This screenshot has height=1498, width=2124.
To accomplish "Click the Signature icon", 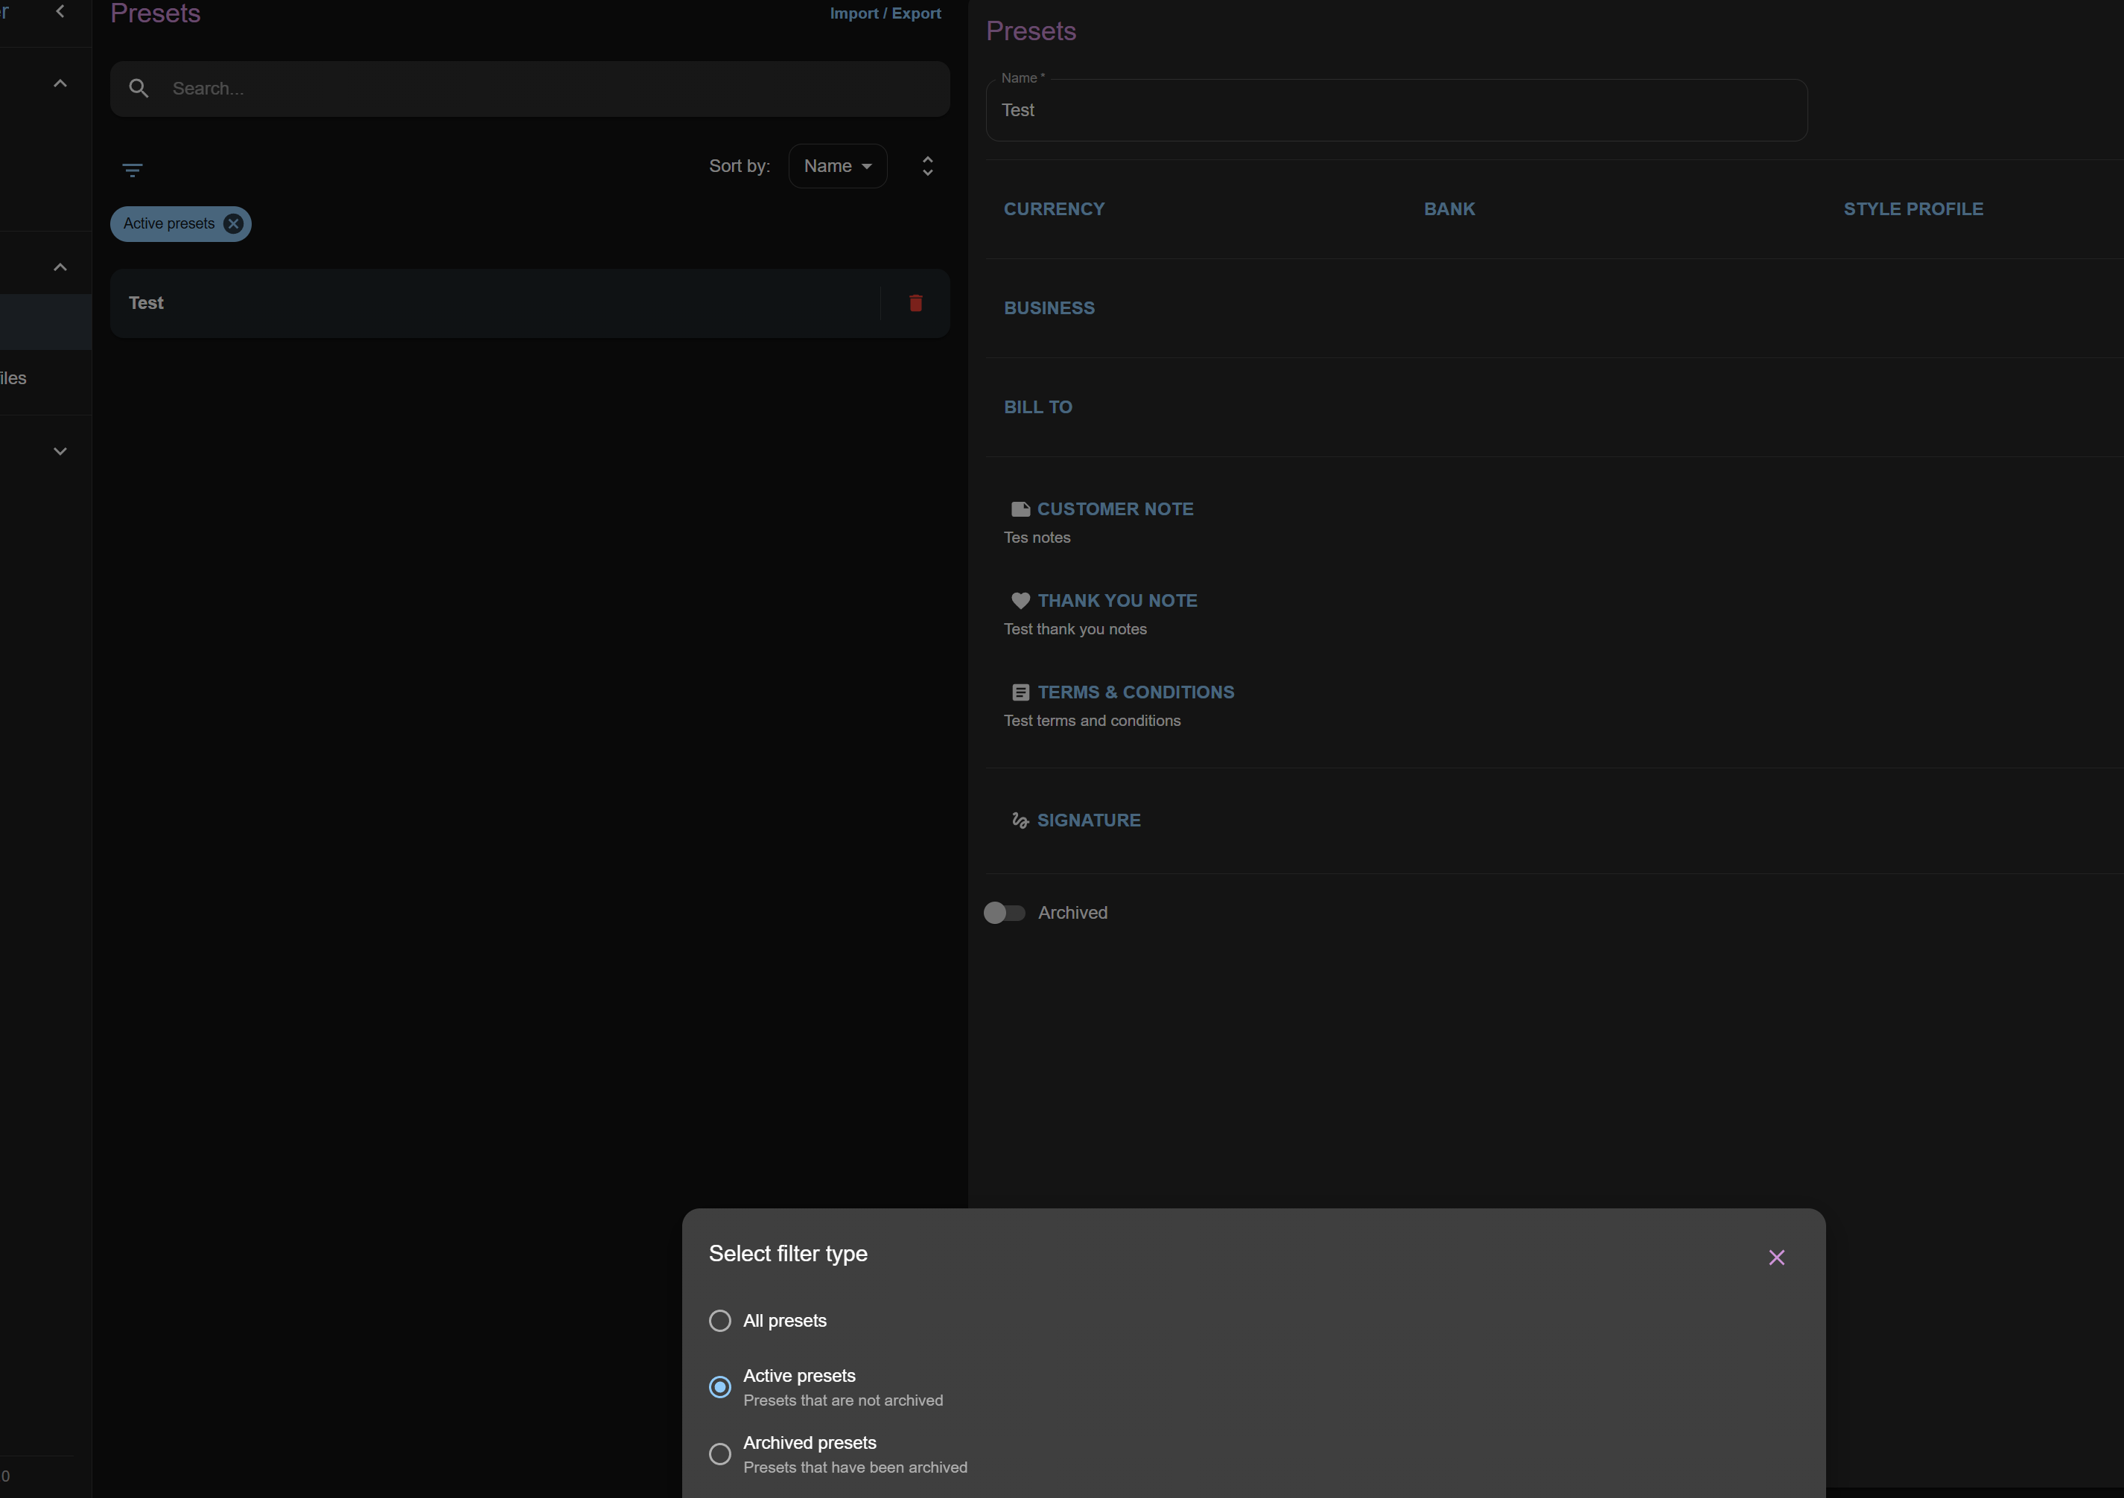I will click(x=1020, y=820).
